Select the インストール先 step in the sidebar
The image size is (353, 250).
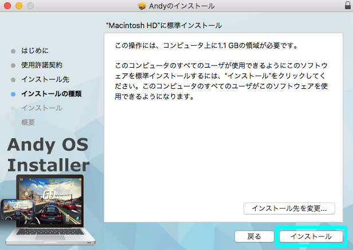(45, 80)
